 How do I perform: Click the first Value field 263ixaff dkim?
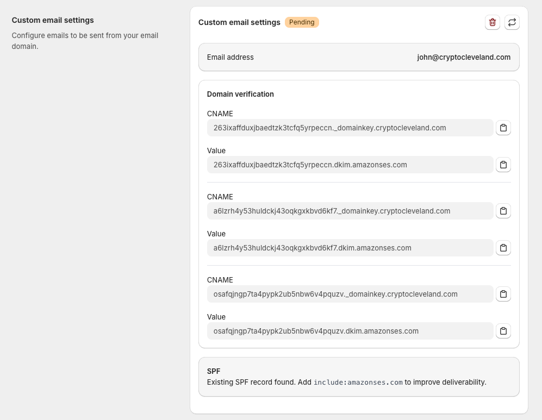pyautogui.click(x=310, y=165)
